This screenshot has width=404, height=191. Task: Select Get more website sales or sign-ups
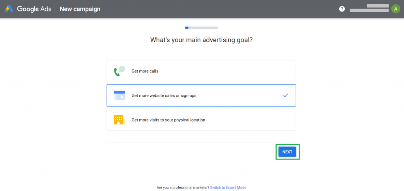(x=201, y=95)
